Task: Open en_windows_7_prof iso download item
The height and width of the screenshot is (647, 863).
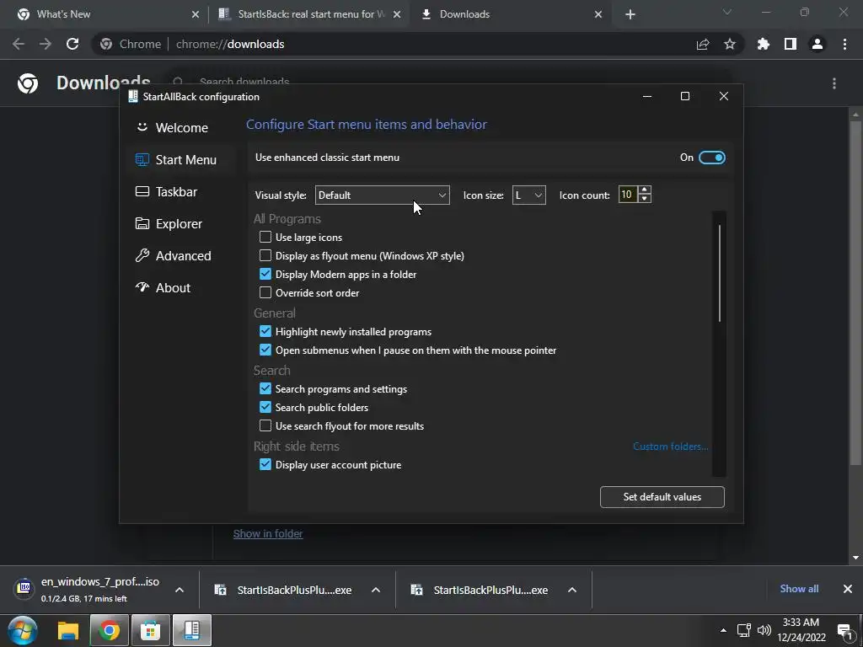Action: point(88,589)
